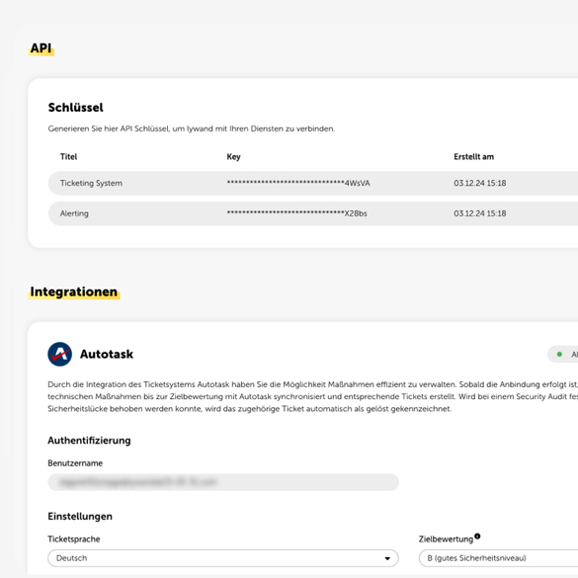Click the 'Generieren Sie hier API Schlüssel' description
Image resolution: width=578 pixels, height=578 pixels.
pos(192,128)
